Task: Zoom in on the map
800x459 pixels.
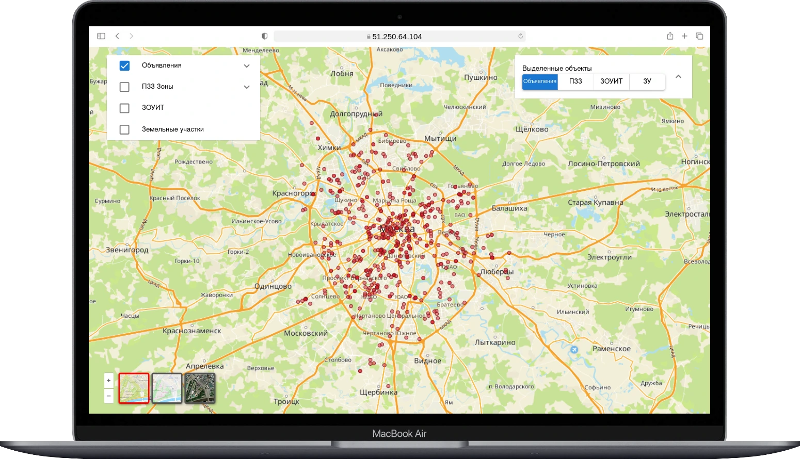Action: click(109, 381)
